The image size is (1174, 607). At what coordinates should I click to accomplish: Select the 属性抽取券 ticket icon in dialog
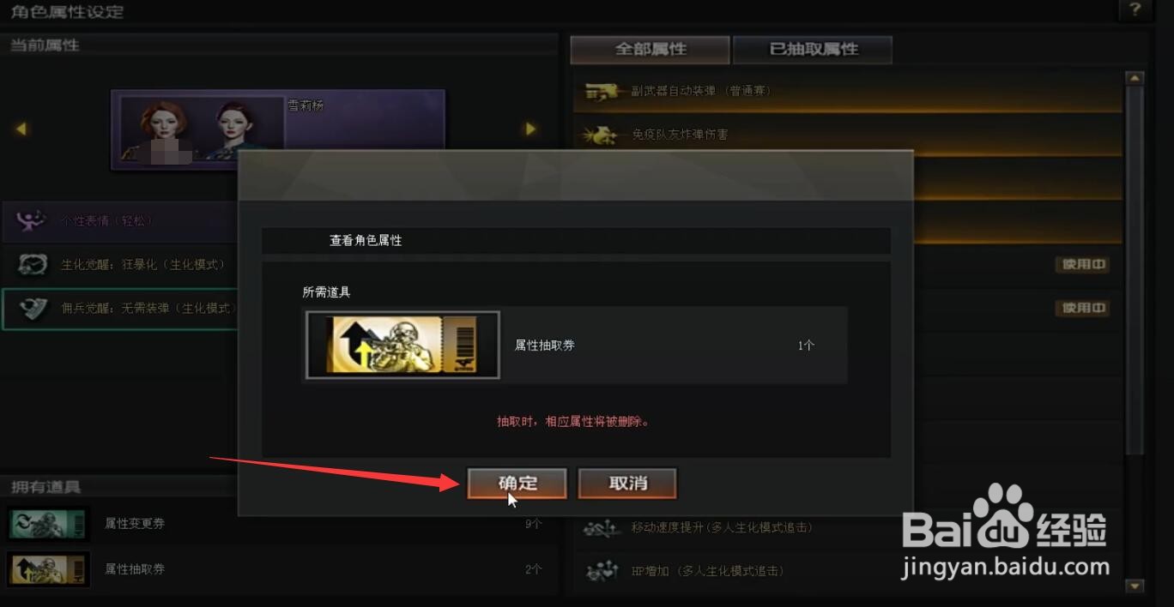pyautogui.click(x=402, y=345)
